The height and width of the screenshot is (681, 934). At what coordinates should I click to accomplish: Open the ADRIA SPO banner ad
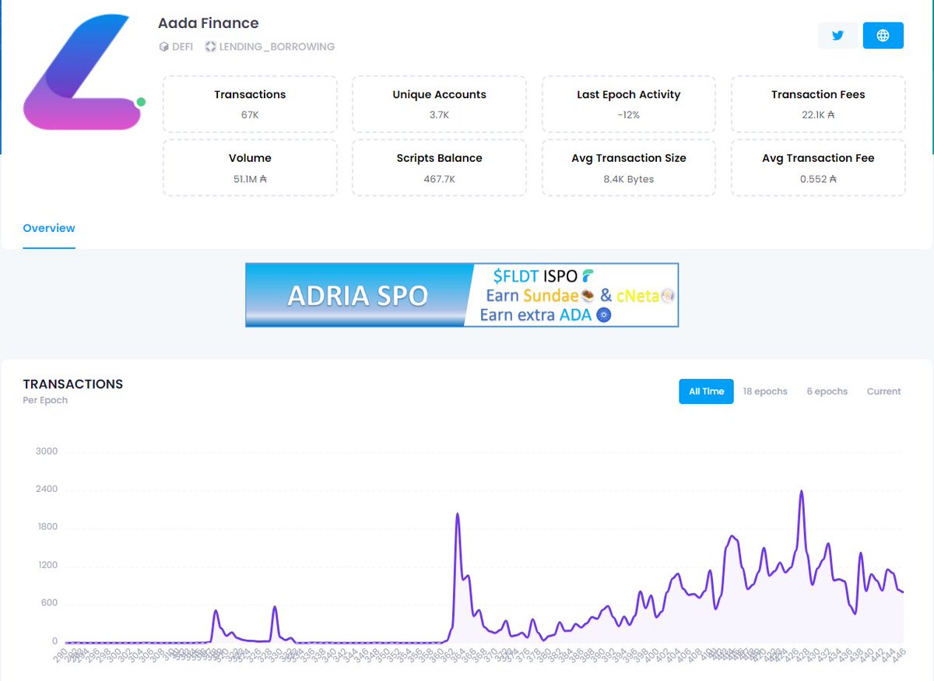coord(462,295)
